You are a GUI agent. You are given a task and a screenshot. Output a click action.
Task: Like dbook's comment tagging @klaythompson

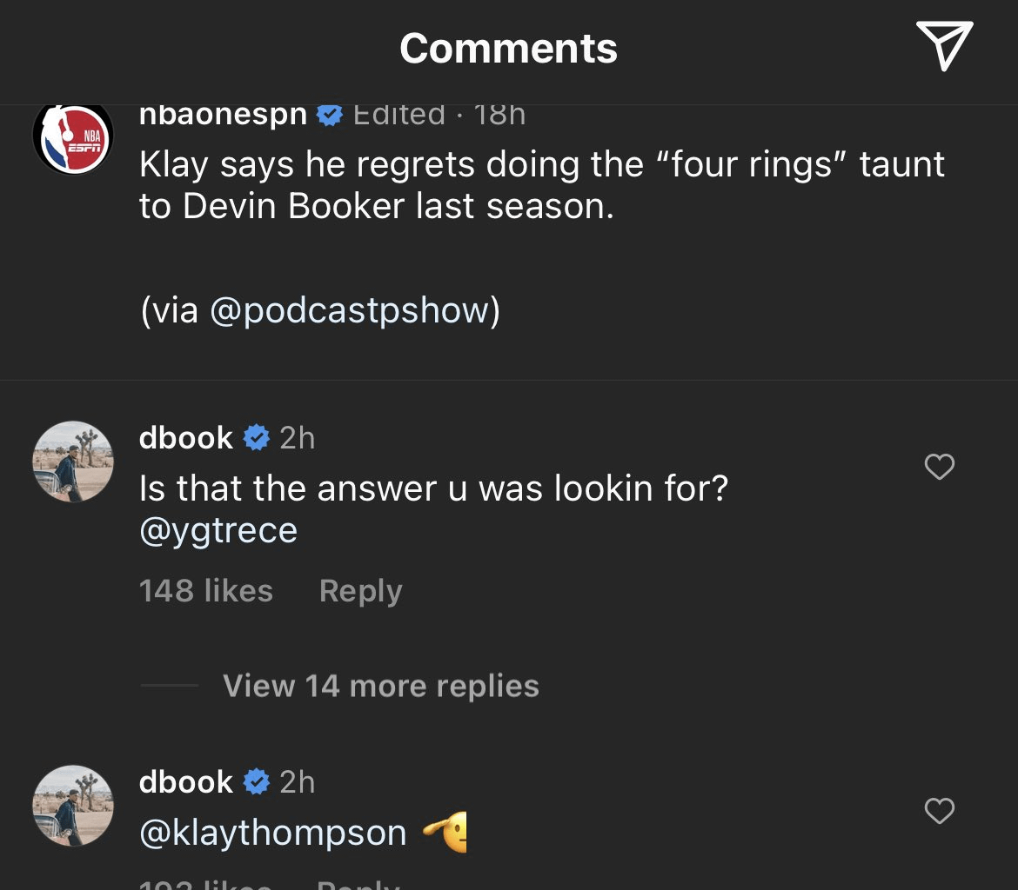tap(939, 811)
